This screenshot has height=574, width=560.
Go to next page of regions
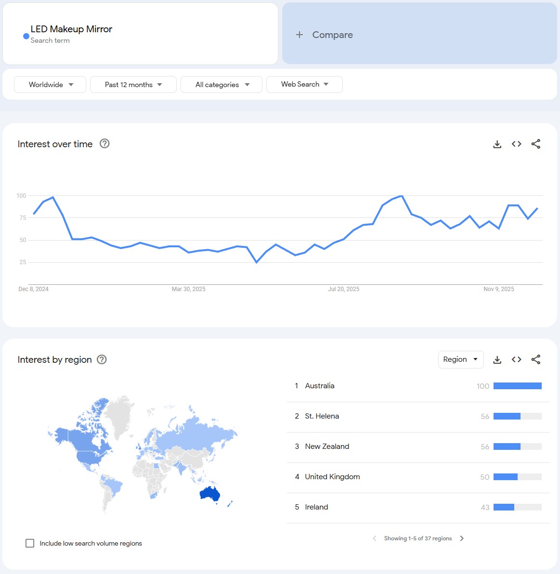point(462,538)
